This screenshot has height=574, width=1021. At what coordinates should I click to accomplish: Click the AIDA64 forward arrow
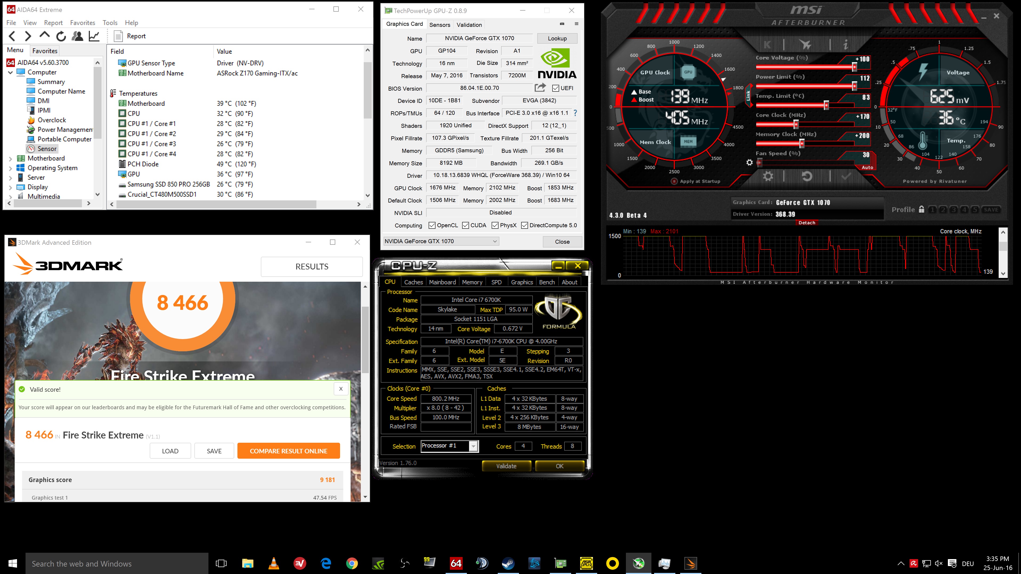pyautogui.click(x=28, y=36)
